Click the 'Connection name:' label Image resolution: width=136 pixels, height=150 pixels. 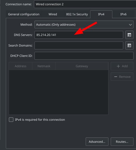[x=19, y=4]
